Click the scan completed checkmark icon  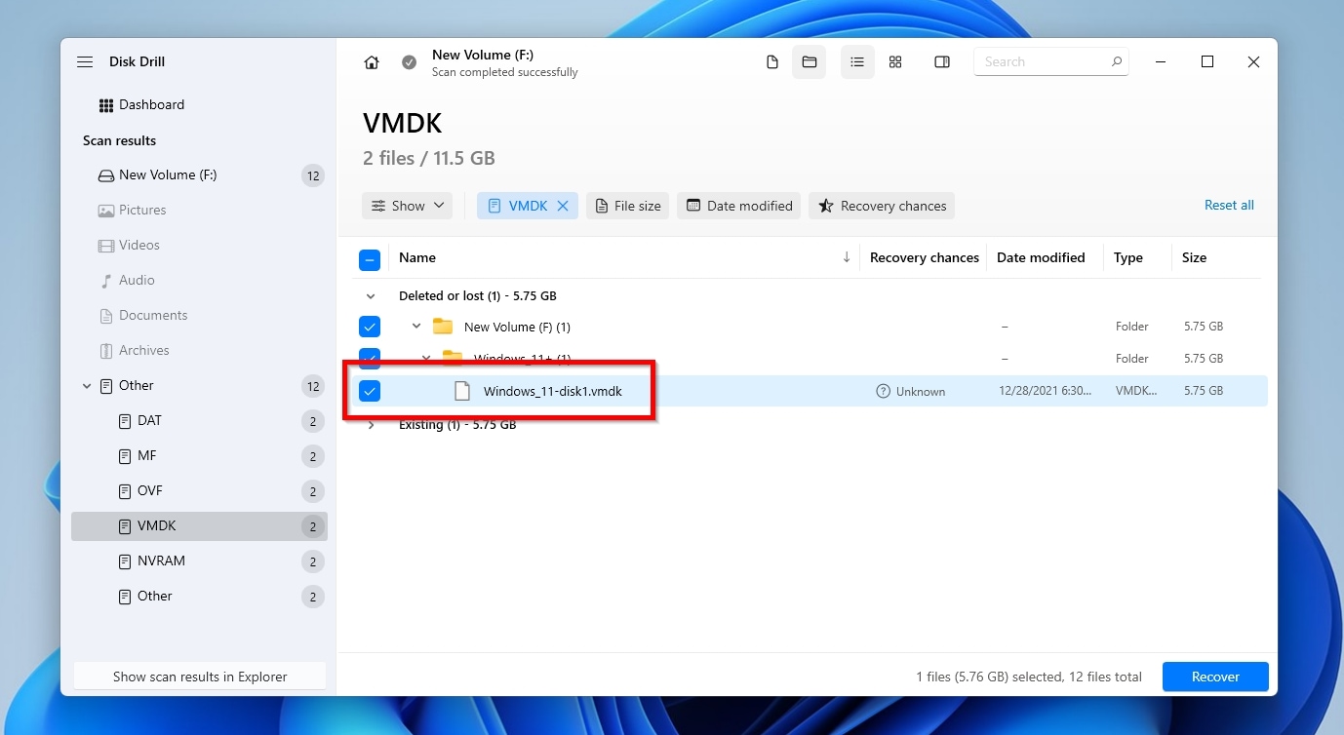tap(410, 62)
